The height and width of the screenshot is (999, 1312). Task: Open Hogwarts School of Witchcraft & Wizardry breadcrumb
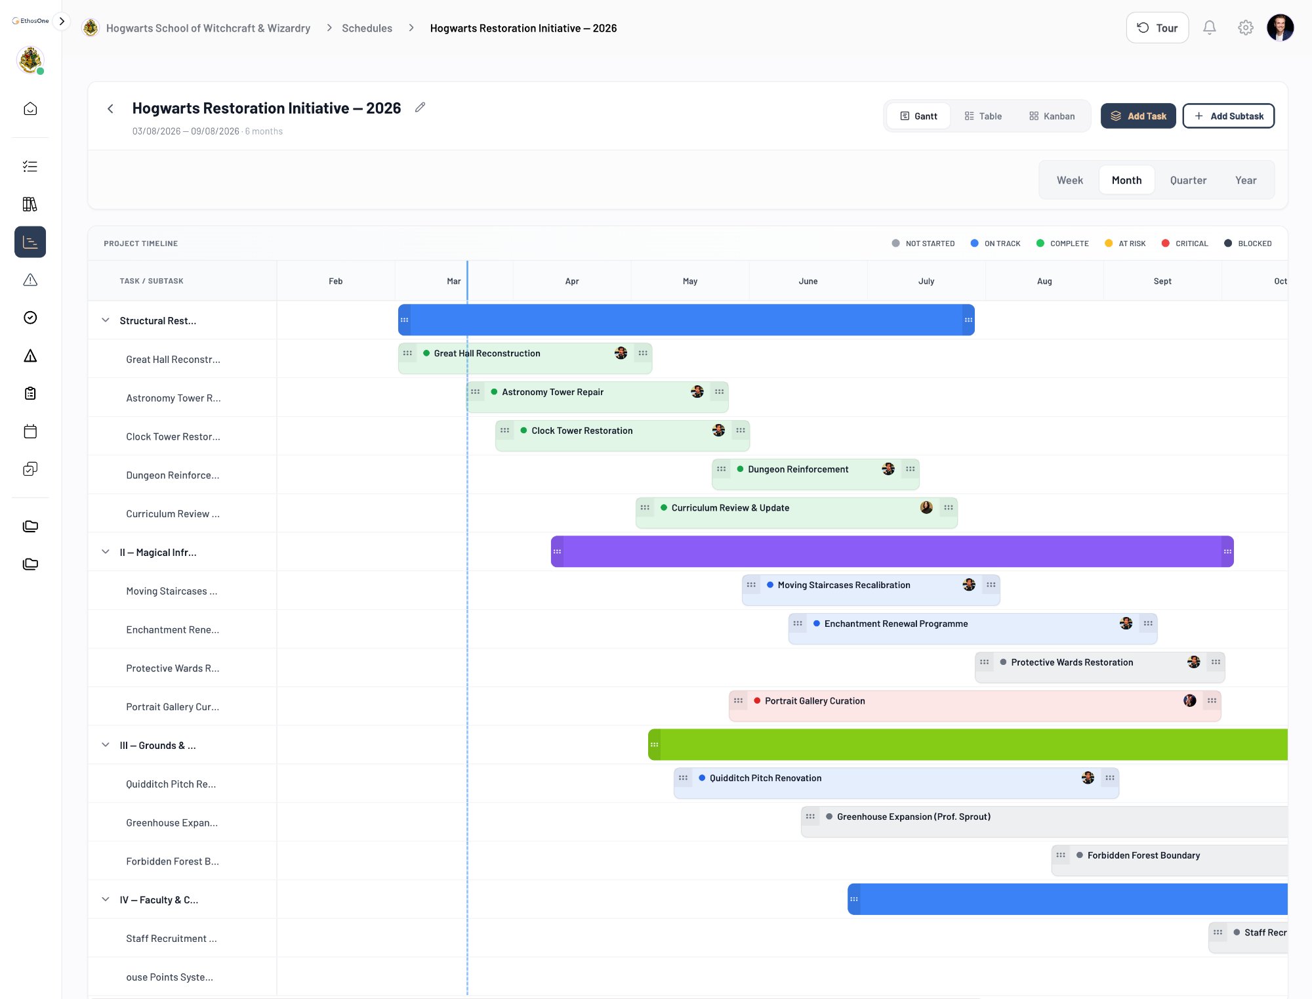pos(208,28)
